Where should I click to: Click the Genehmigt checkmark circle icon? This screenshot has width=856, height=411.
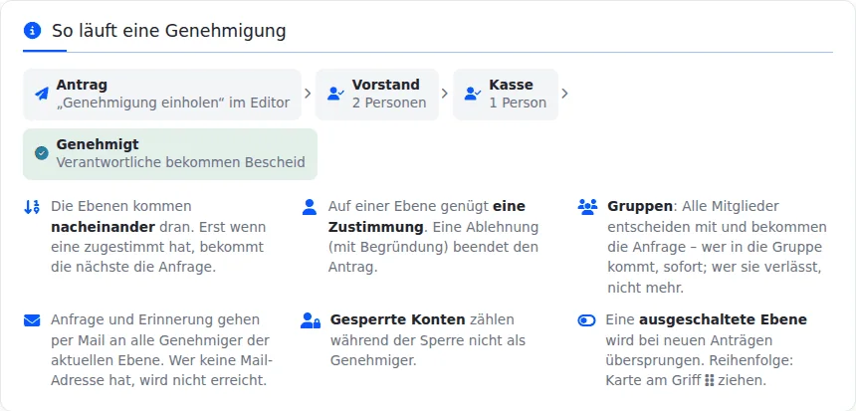[42, 153]
